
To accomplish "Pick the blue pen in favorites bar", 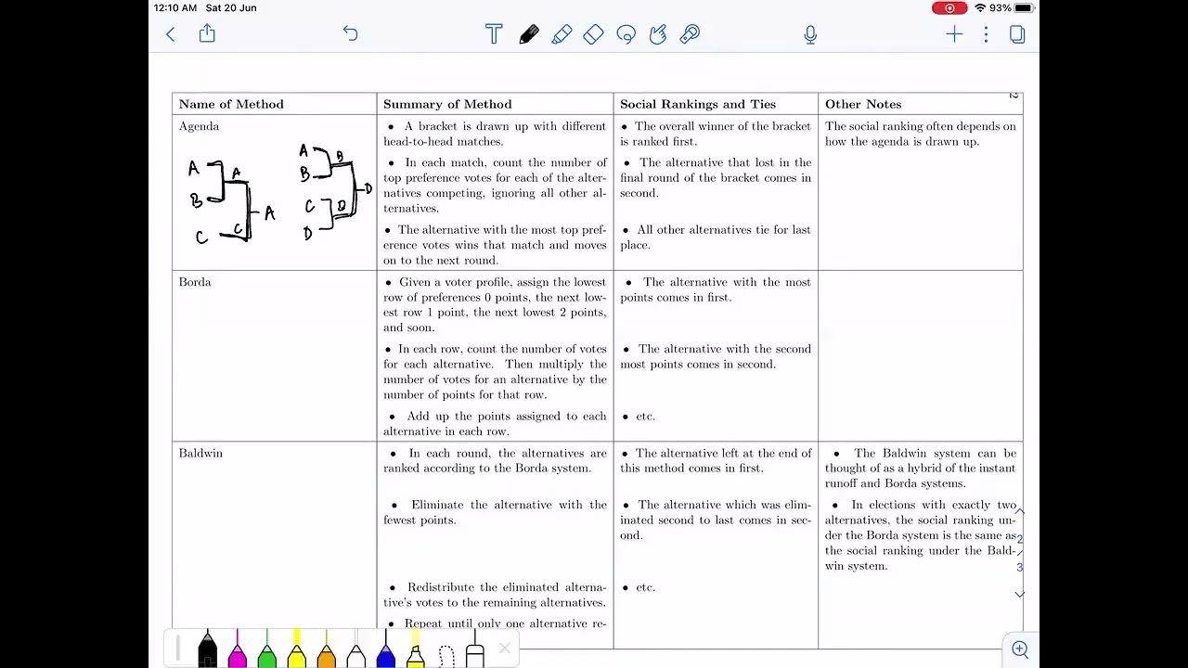I will [x=385, y=649].
